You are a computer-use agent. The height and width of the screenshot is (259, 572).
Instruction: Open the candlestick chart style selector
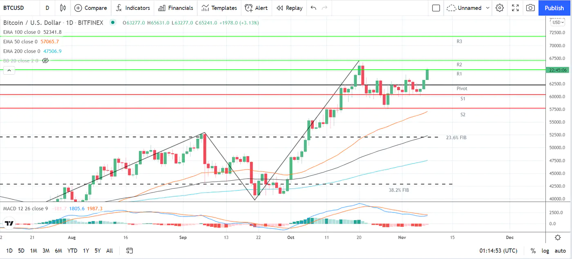click(x=63, y=8)
